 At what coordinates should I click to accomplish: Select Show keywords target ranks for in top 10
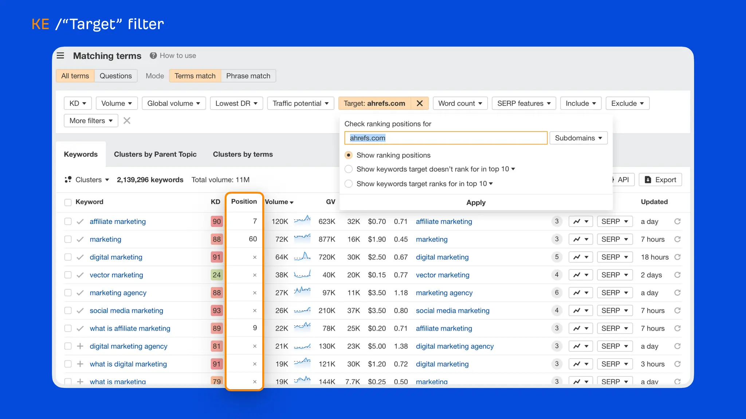point(349,184)
